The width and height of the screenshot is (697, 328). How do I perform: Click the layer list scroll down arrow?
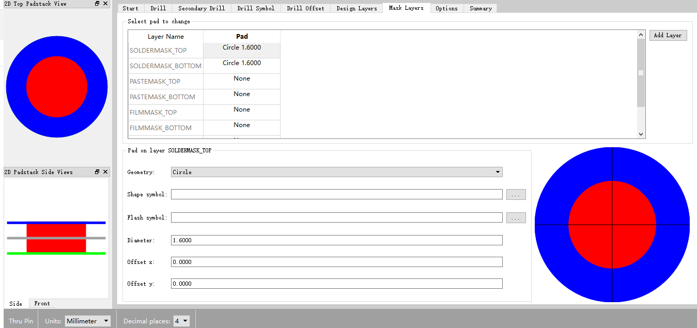[x=641, y=134]
